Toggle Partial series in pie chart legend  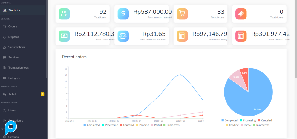point(246,125)
